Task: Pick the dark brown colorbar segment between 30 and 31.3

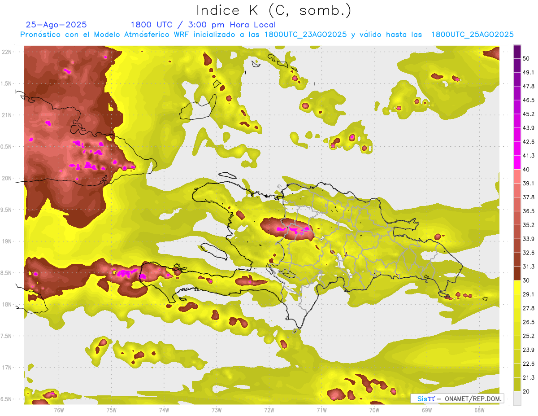Action: (517, 273)
